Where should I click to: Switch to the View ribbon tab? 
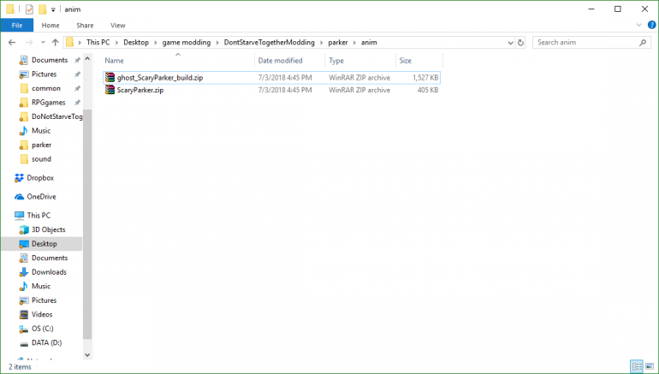tap(117, 26)
